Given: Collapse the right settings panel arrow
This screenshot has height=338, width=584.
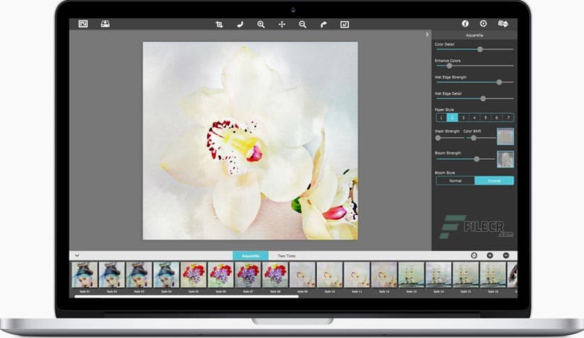Looking at the screenshot, I should [427, 34].
